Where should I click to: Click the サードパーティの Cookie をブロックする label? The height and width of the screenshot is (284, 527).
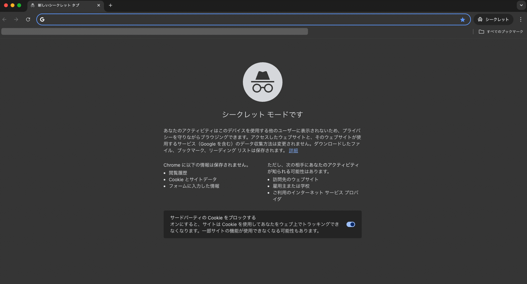pos(213,218)
